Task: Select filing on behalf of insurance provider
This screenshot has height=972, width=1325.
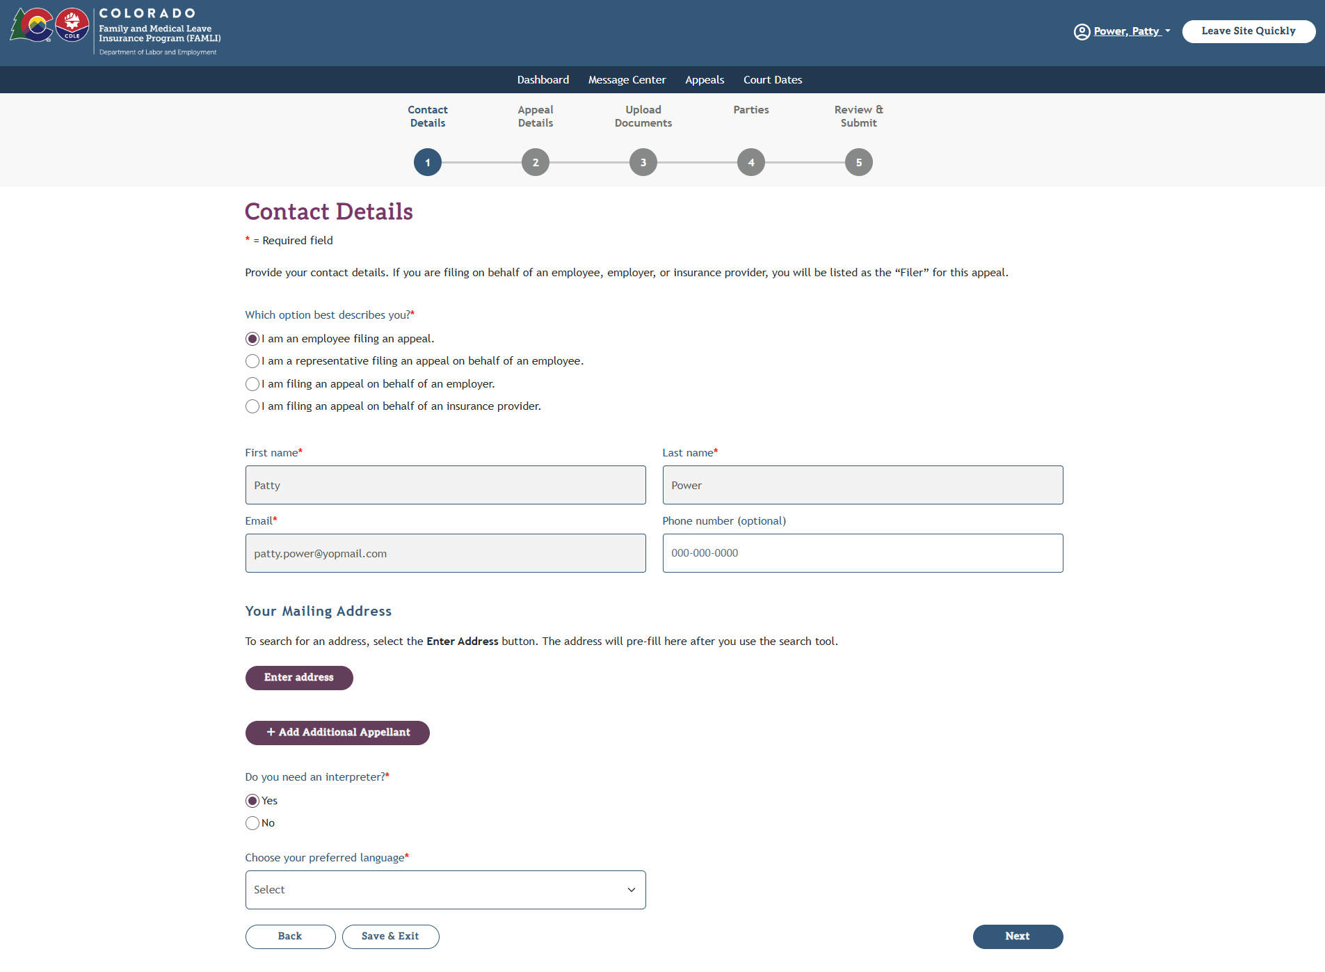Action: [x=252, y=406]
